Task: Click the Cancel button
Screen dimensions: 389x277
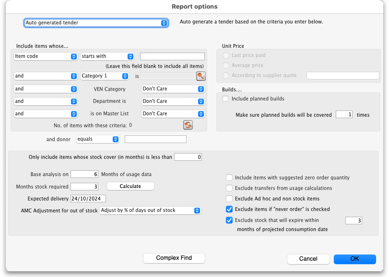Action: point(308,259)
